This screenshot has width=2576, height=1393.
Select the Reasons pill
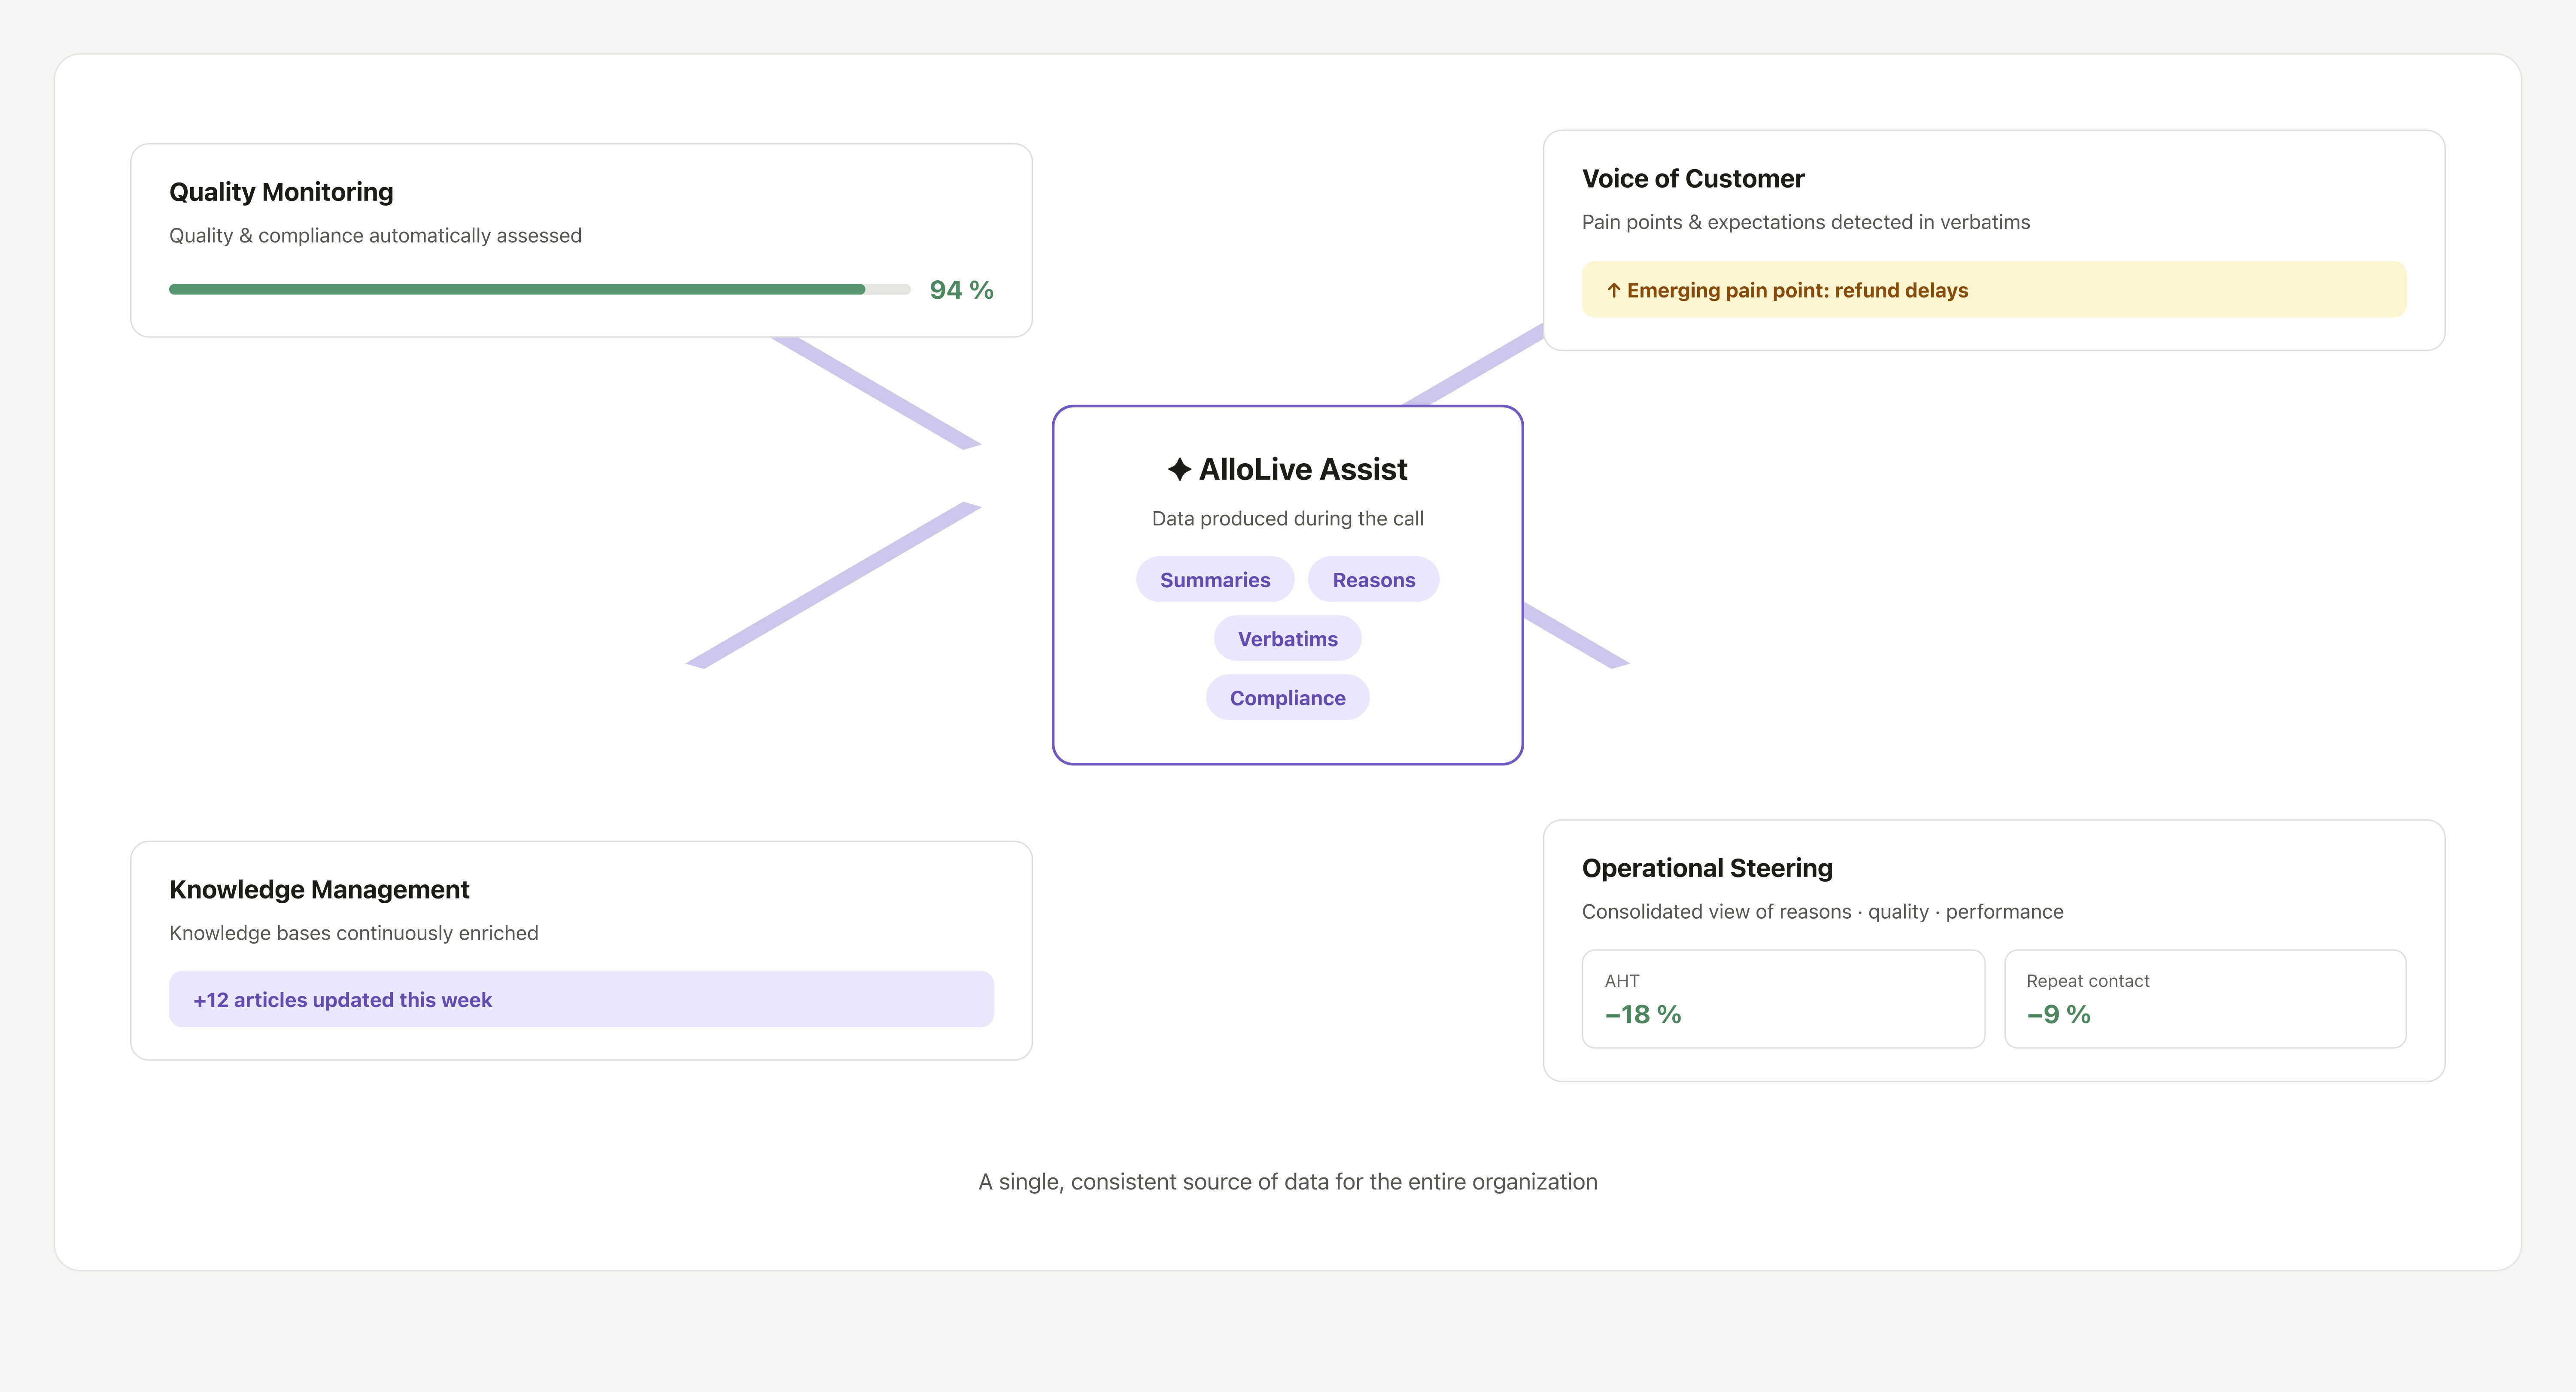(1374, 580)
